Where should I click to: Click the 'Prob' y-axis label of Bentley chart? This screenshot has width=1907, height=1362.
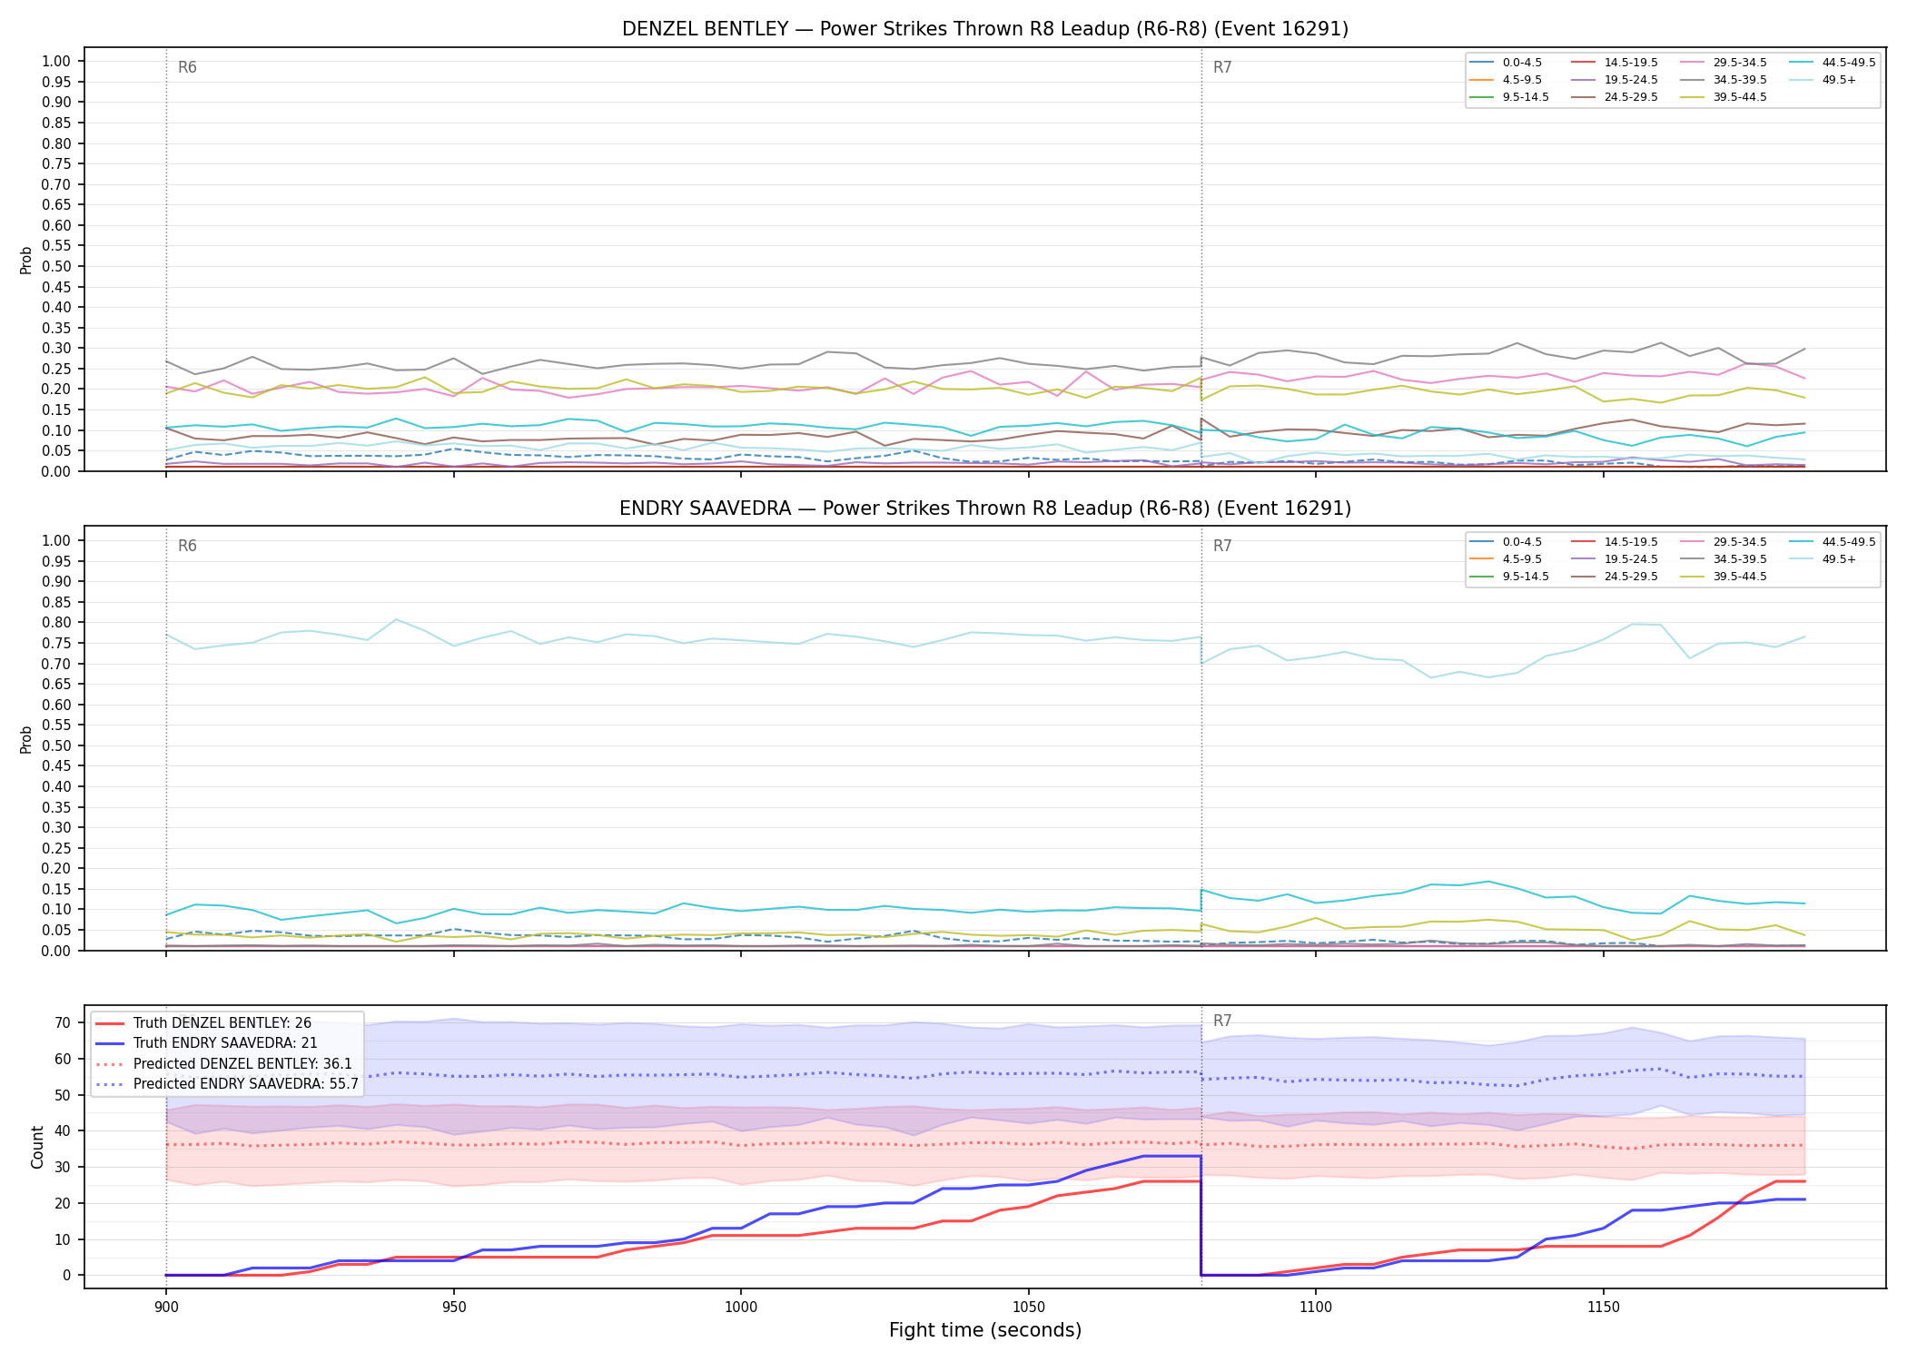(26, 260)
